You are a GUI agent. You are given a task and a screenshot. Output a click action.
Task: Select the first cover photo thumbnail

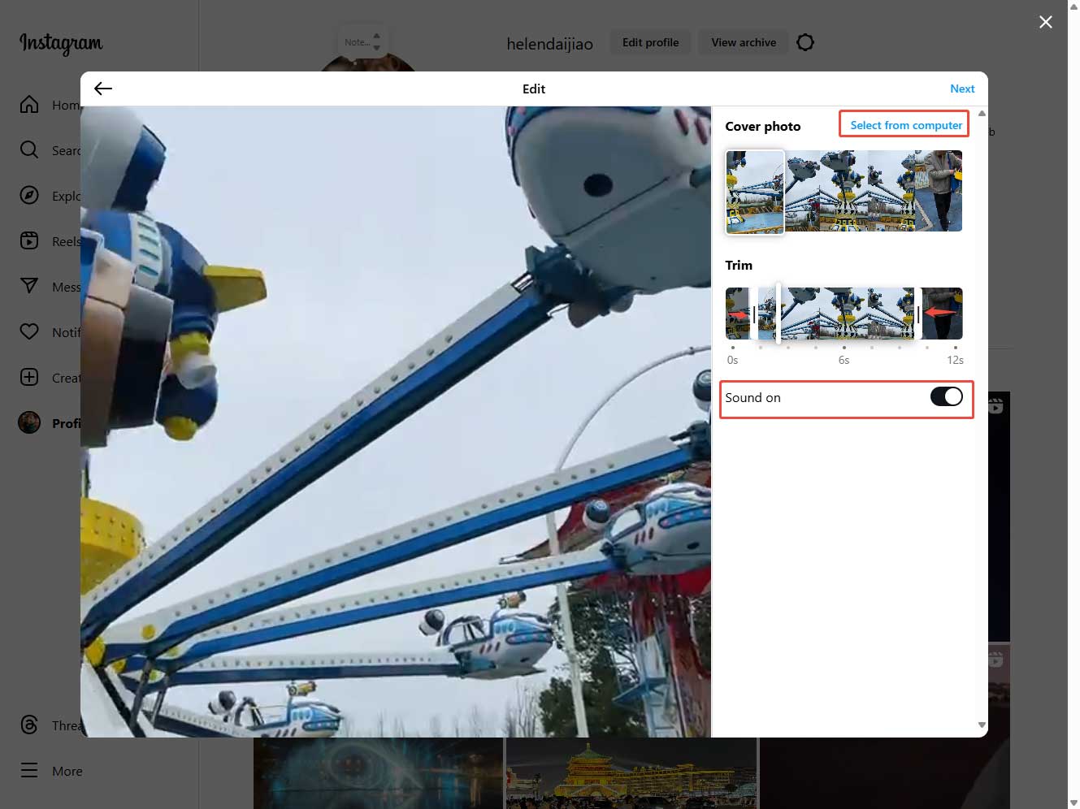click(754, 192)
